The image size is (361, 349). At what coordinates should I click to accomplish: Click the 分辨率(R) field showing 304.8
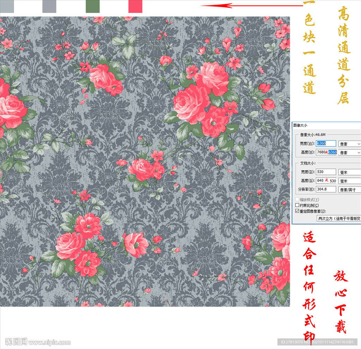coord(326,189)
